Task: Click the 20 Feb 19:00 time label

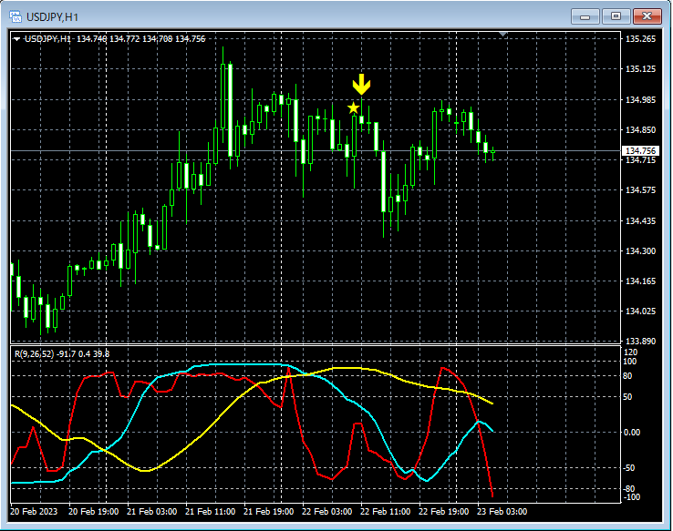Action: tap(94, 512)
